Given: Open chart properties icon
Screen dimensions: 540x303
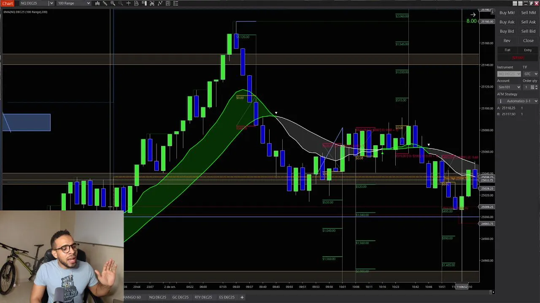Looking at the screenshot, I should pyautogui.click(x=168, y=3).
